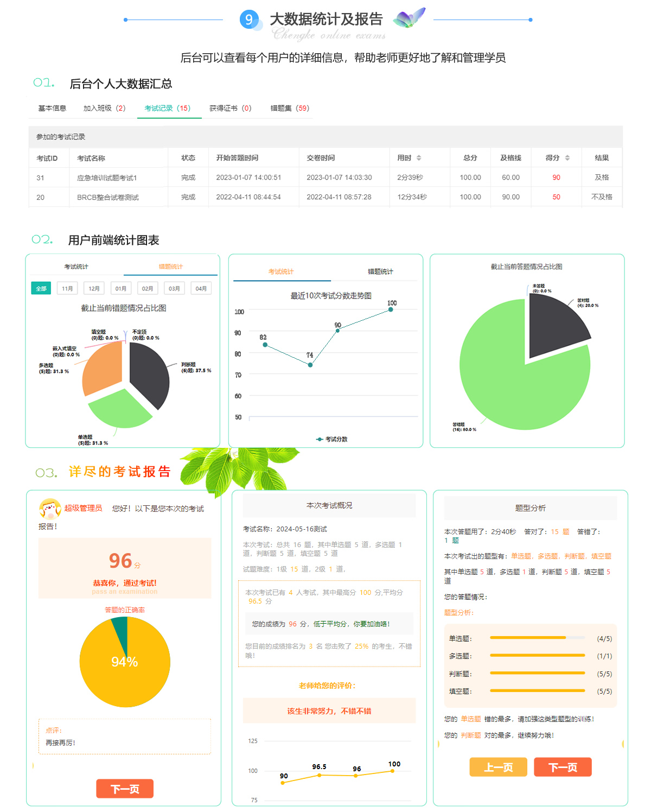Click the butterfly logo beside the title
The height and width of the screenshot is (812, 651).
[410, 18]
